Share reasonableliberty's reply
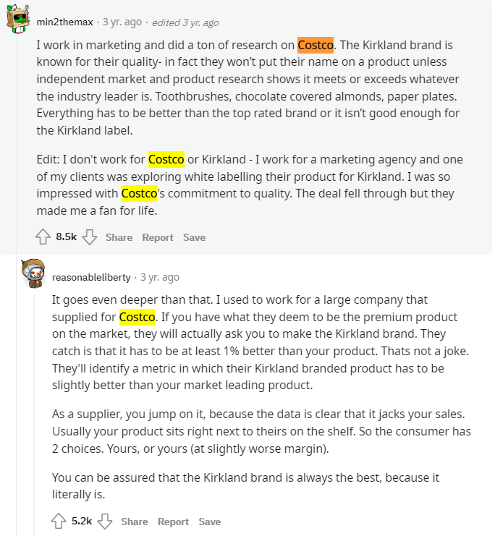 coord(135,522)
